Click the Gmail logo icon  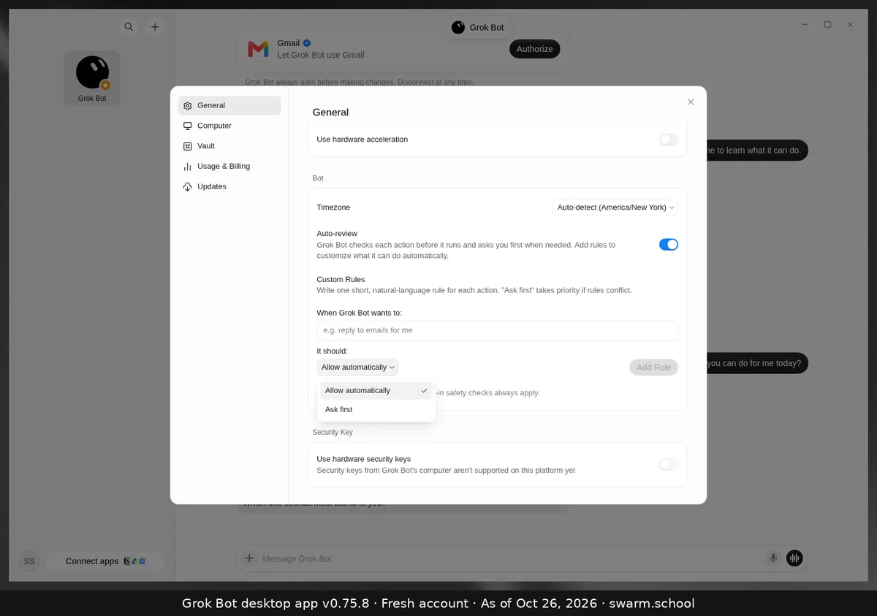258,49
